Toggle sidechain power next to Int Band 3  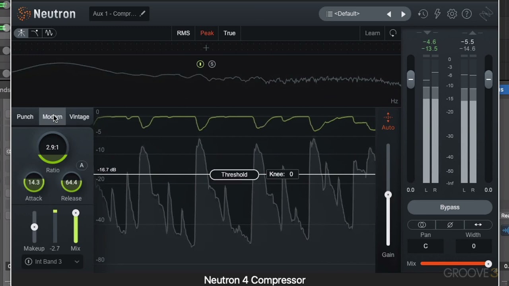click(x=29, y=261)
